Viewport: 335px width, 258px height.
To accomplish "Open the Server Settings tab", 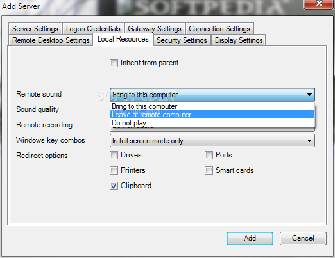I will [x=35, y=29].
